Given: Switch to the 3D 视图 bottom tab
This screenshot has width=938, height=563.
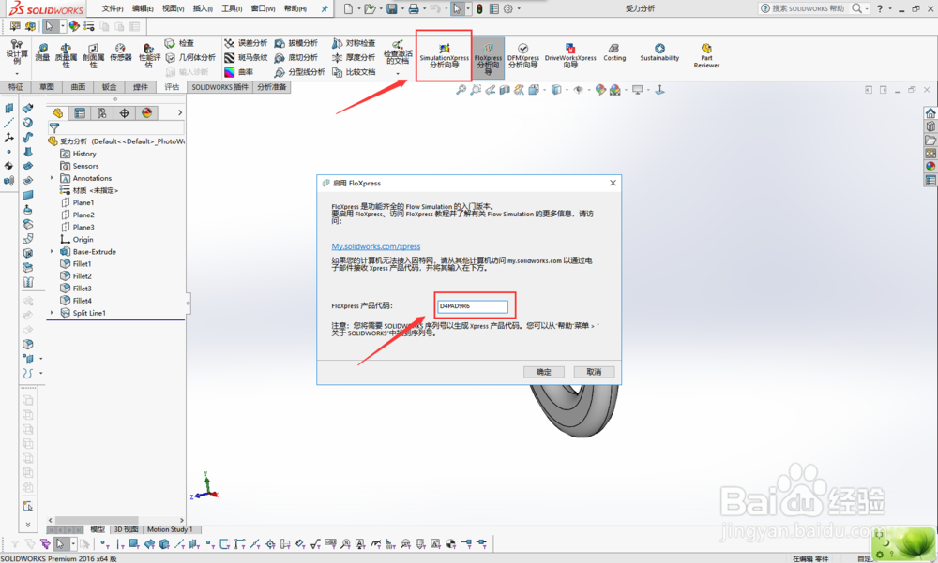Looking at the screenshot, I should point(126,529).
